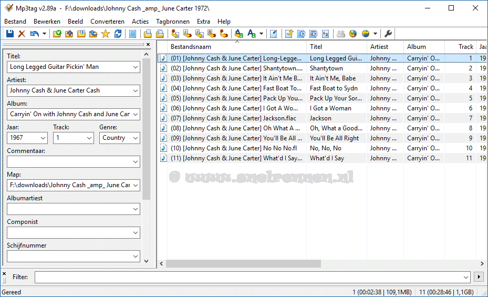Convert Filename to Filename toolbar icon
Viewport: 488px width, 297px height.
pyautogui.click(x=200, y=34)
